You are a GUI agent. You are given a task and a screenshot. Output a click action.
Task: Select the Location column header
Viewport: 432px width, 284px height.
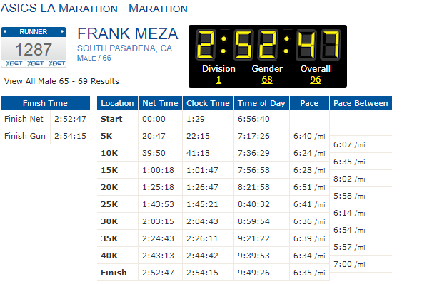click(117, 103)
